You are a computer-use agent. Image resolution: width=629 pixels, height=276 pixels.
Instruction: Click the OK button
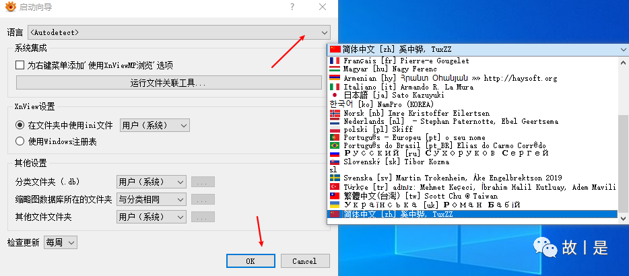pyautogui.click(x=250, y=261)
